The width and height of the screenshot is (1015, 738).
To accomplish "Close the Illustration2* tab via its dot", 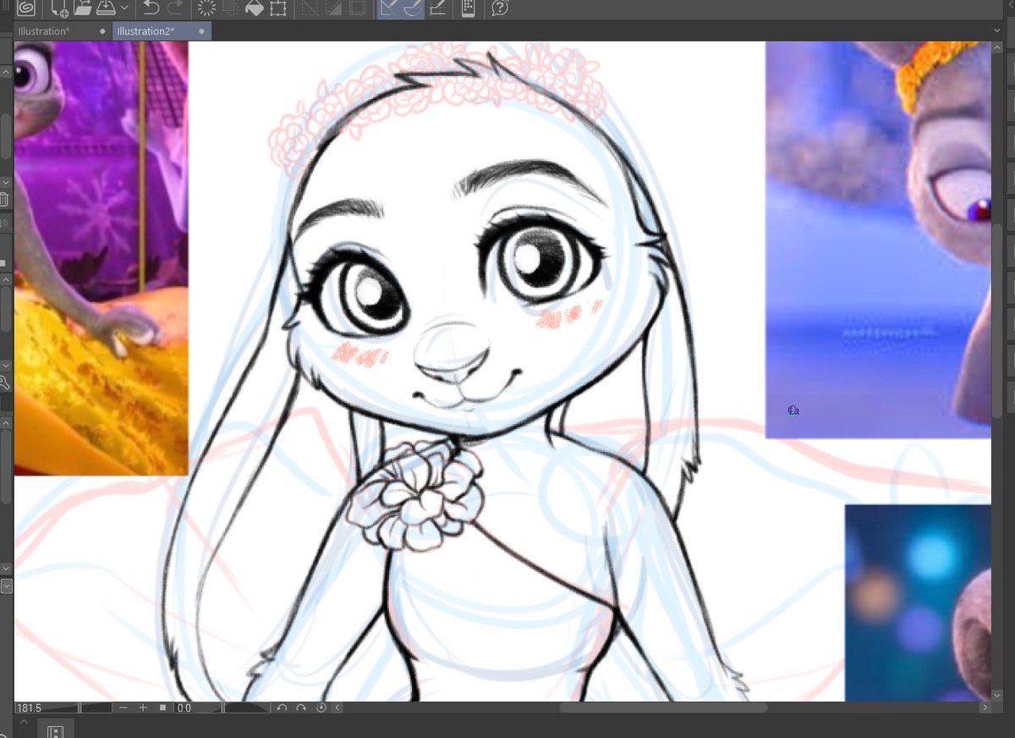I will pos(201,31).
